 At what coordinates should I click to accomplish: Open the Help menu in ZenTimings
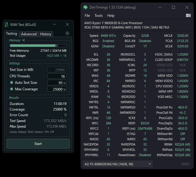pos(111,16)
